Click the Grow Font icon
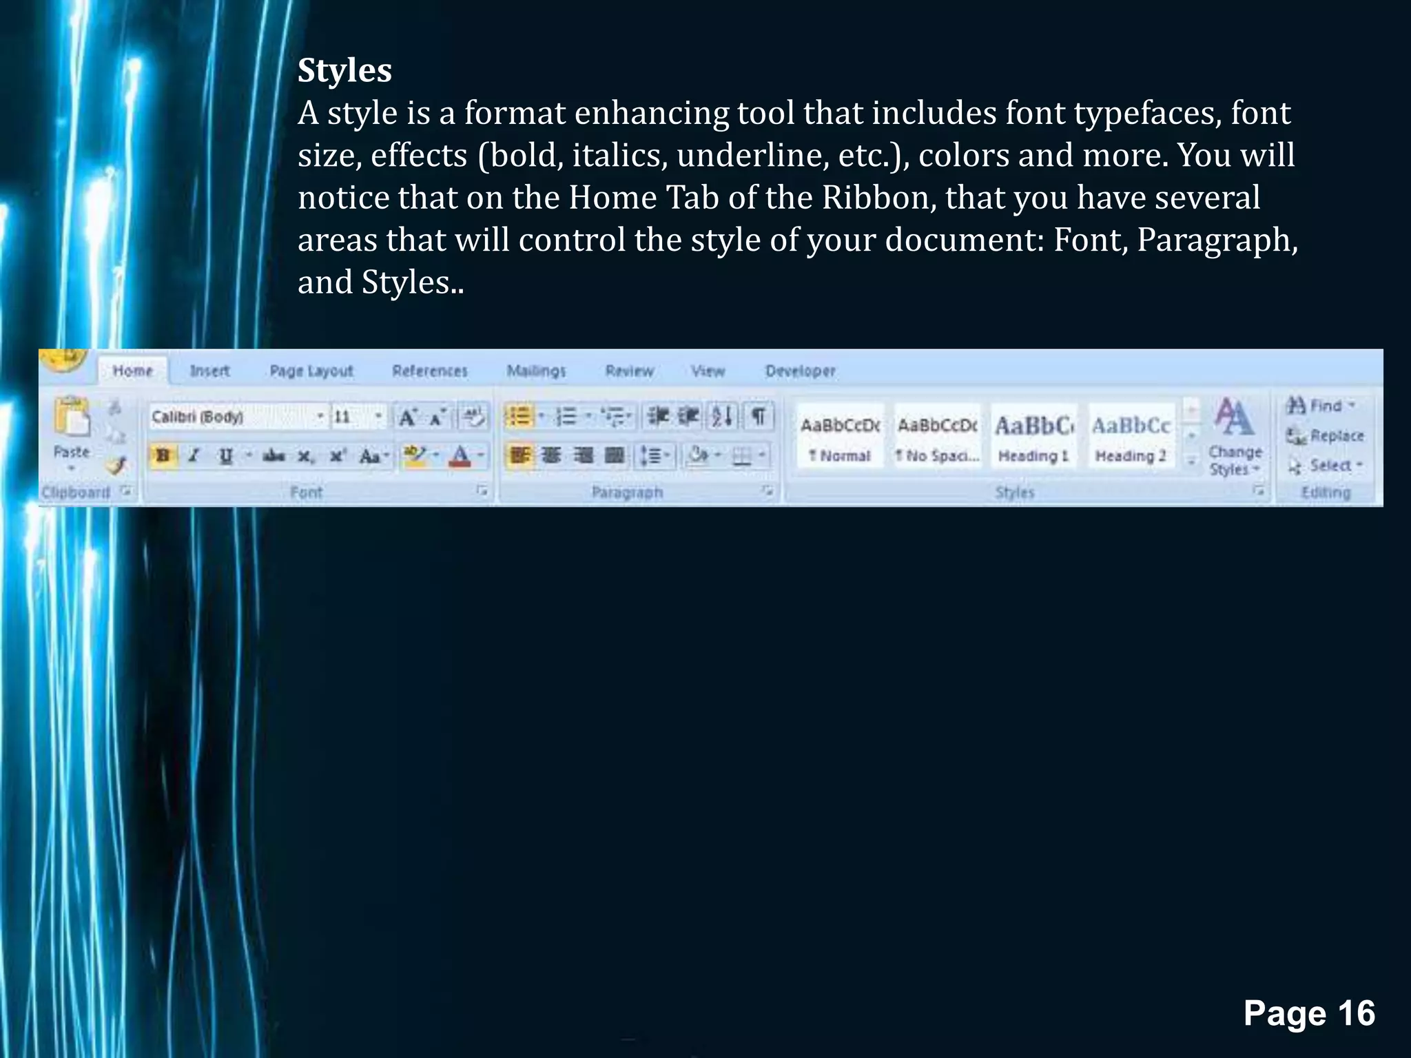The image size is (1411, 1058). (409, 417)
